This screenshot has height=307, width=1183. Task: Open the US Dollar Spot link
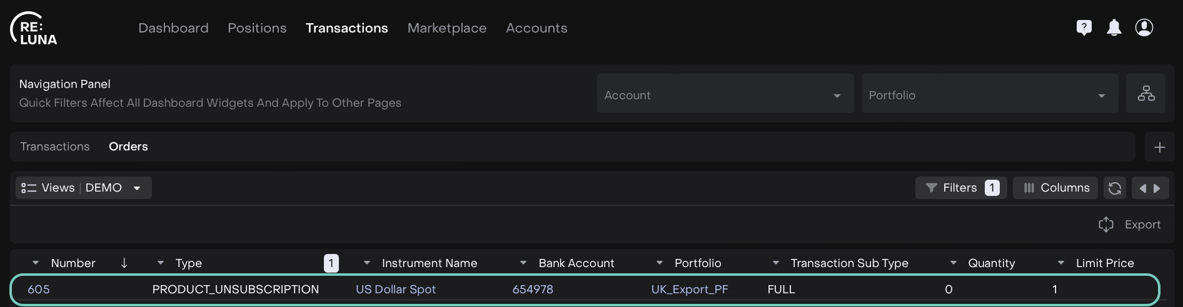[x=395, y=290]
